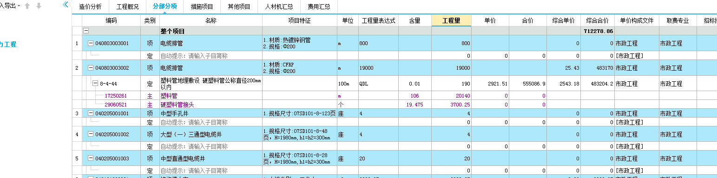
Task: Select the 19.475 content cell
Action: 415,104
